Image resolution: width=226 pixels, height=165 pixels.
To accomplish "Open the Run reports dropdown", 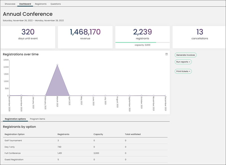I will [x=183, y=62].
